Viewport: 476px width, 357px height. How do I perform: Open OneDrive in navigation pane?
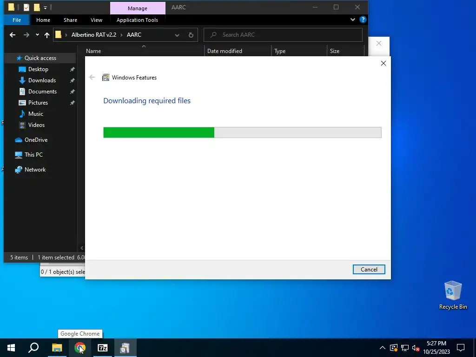(x=36, y=139)
